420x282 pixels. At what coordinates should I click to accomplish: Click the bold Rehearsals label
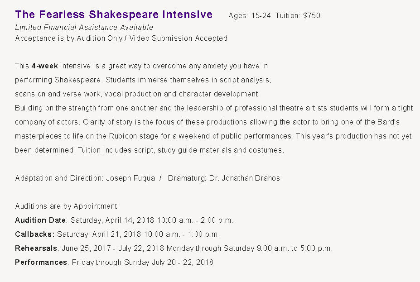pyautogui.click(x=36, y=249)
